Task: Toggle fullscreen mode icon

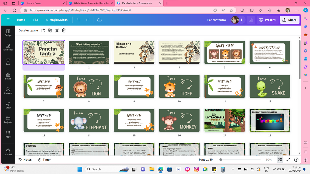Action: point(288,160)
